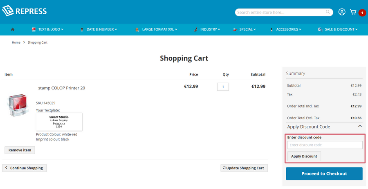Click the cart item count badge

coord(362,13)
